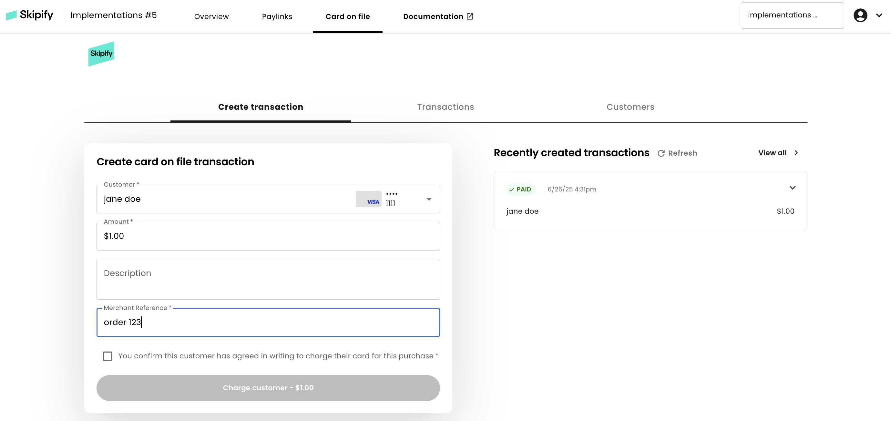Click the external link icon beside Documentation
891x421 pixels.
(x=470, y=16)
